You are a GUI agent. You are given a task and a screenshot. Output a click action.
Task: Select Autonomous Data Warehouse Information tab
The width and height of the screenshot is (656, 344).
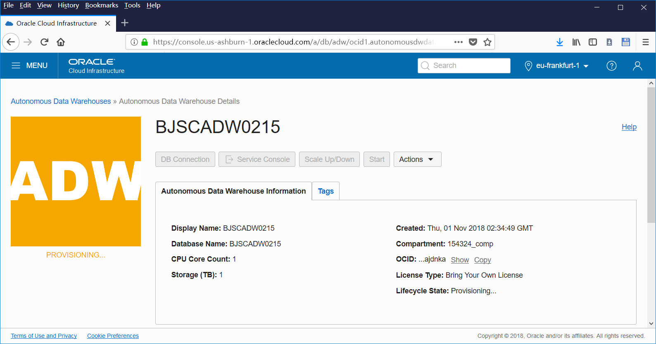(x=233, y=191)
